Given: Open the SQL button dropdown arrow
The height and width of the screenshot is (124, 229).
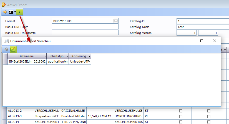Looking at the screenshot, I should click(x=15, y=12).
